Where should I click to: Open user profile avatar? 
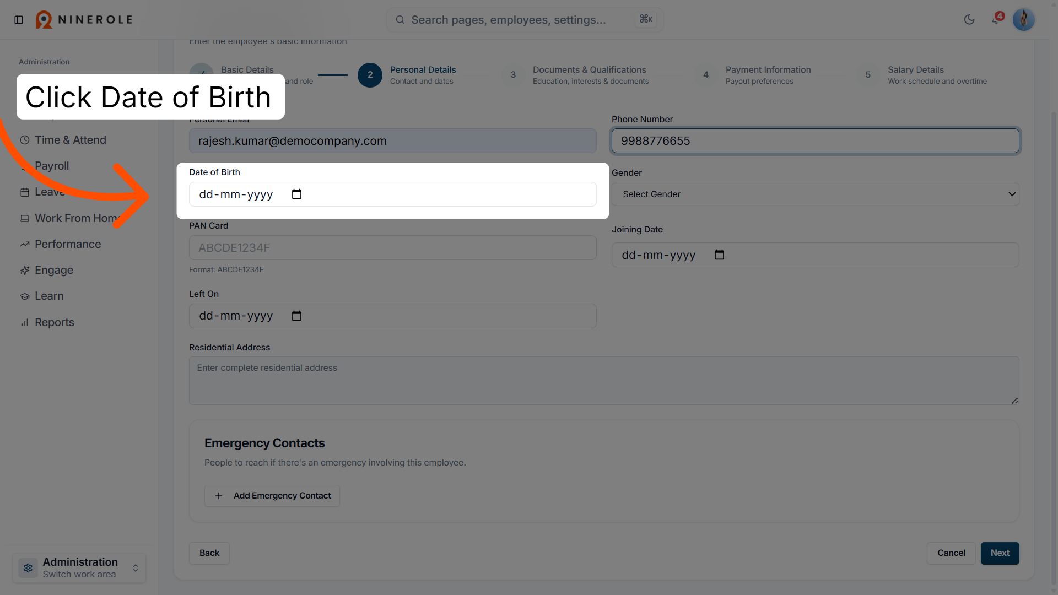click(1023, 20)
